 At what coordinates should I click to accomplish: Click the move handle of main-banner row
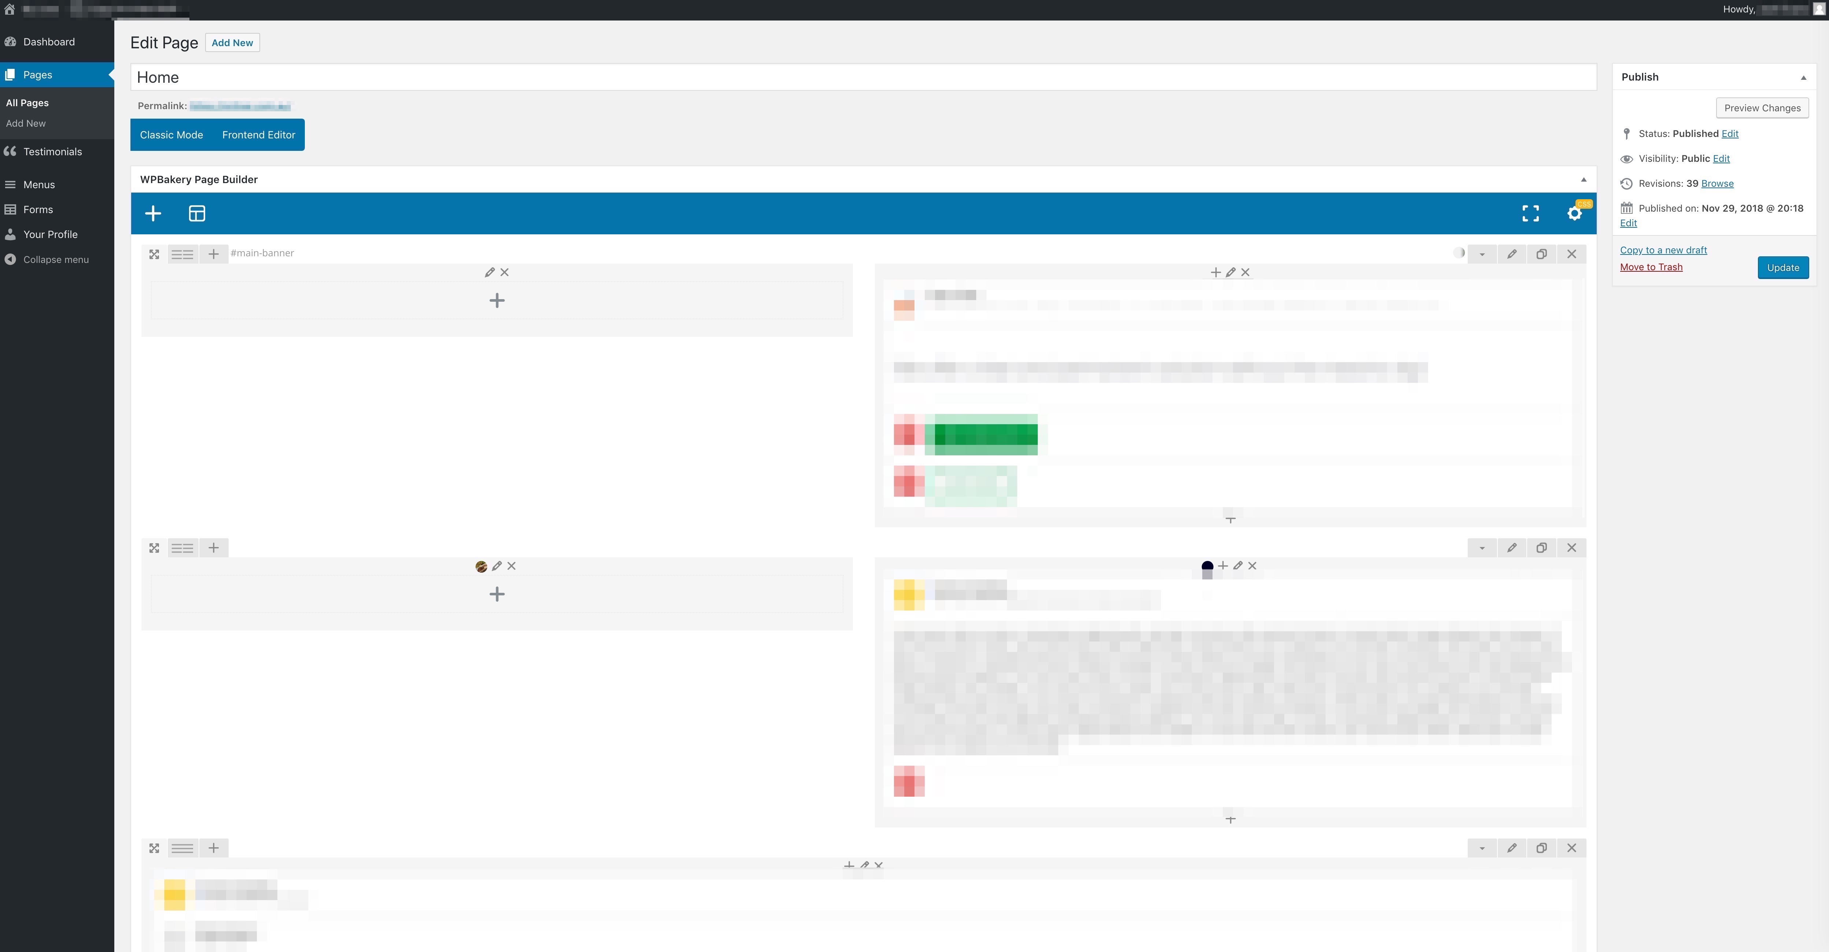pyautogui.click(x=154, y=254)
